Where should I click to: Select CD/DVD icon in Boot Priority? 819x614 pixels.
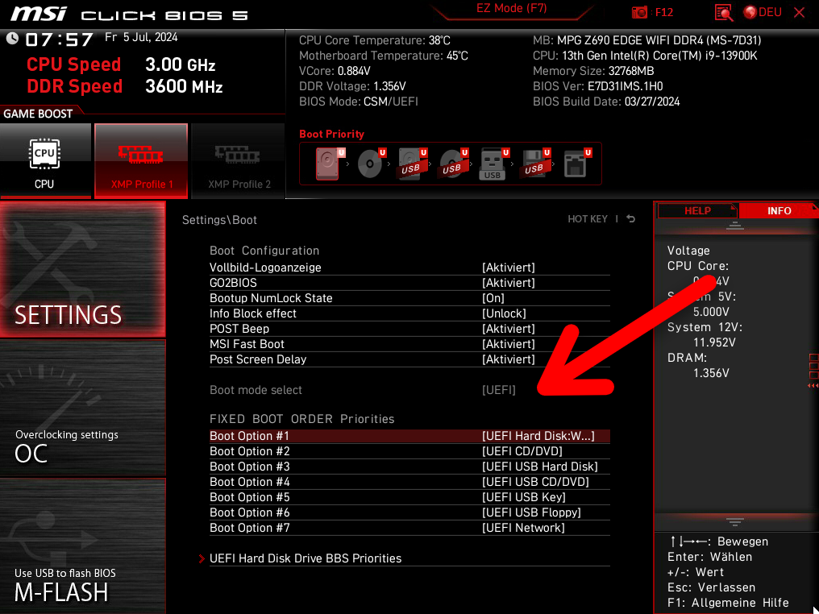(372, 164)
